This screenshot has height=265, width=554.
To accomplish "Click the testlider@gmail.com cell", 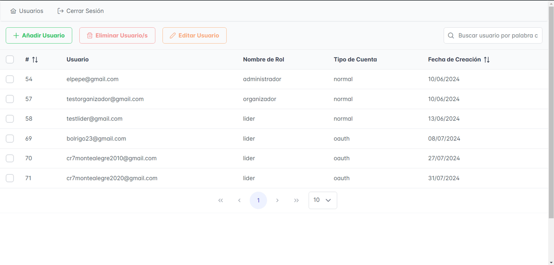I will [94, 119].
